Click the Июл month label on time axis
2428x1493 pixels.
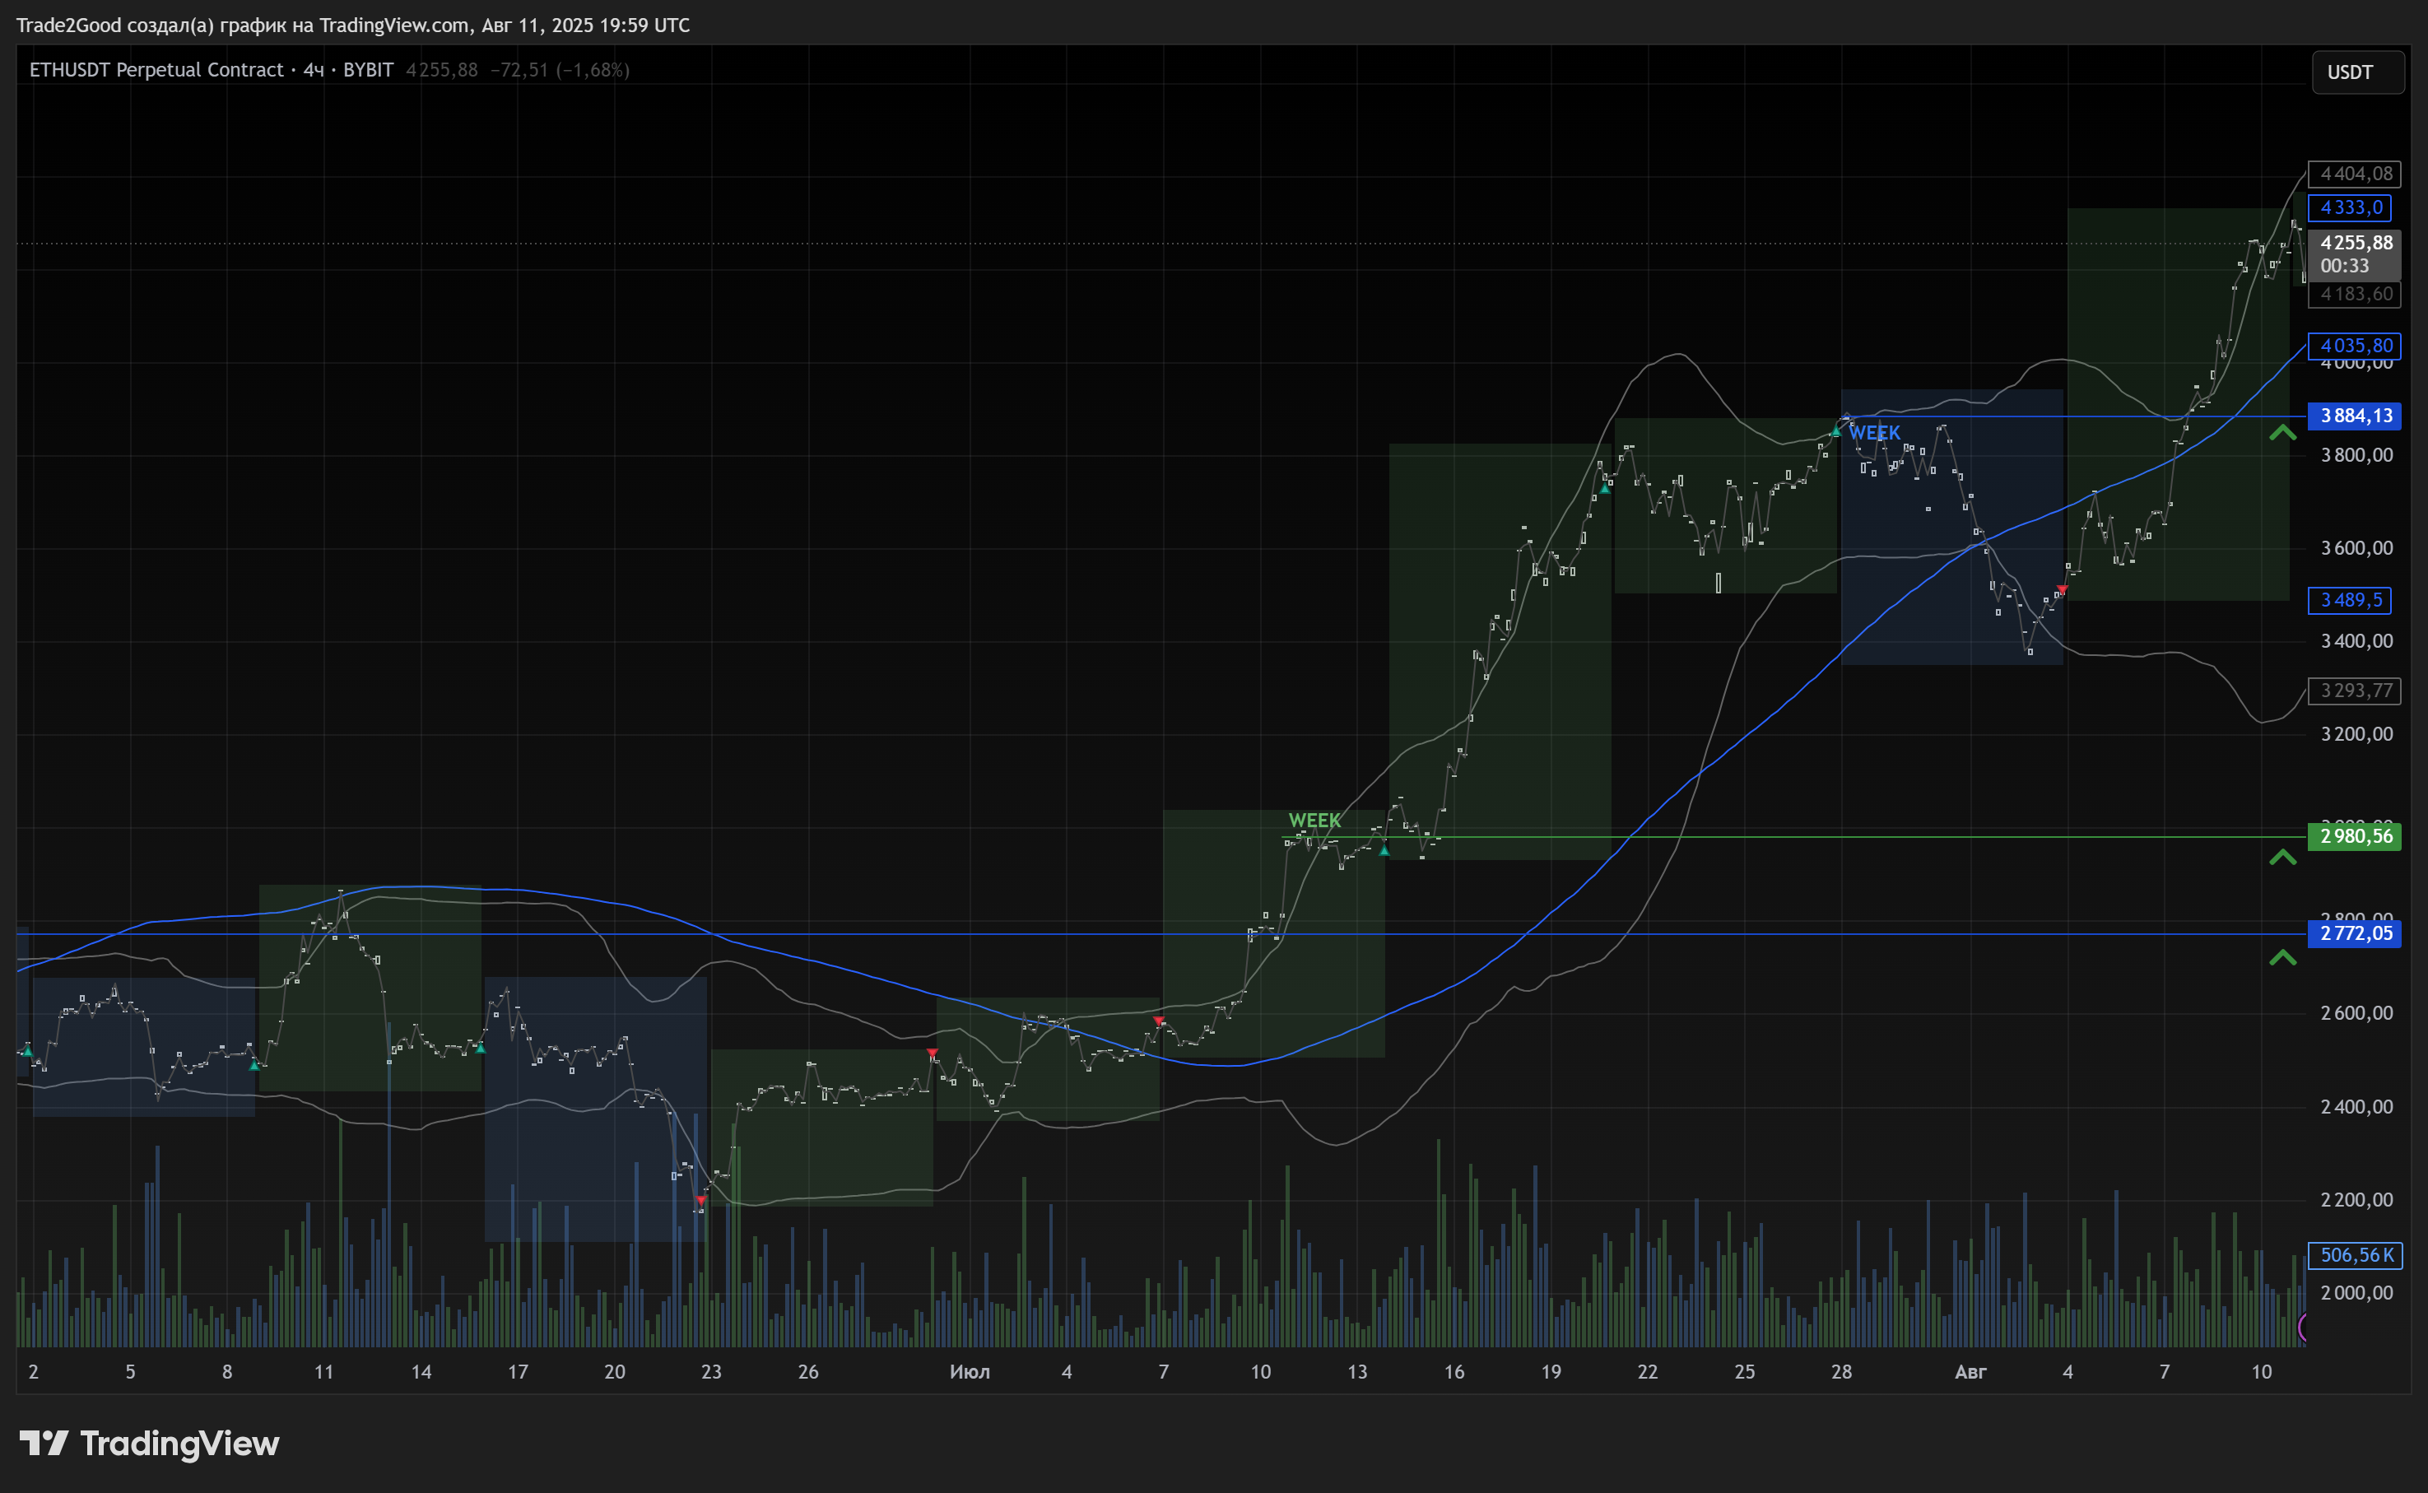969,1371
